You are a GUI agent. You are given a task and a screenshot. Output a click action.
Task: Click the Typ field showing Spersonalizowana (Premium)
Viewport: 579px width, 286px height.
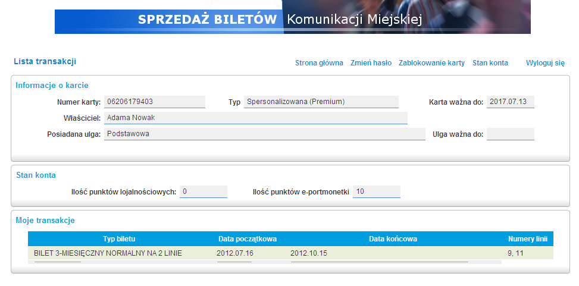point(321,102)
